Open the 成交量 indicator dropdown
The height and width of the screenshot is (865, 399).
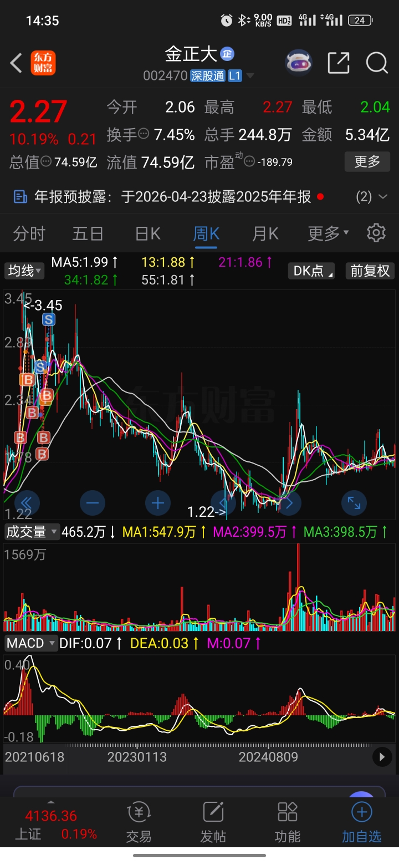pyautogui.click(x=31, y=532)
